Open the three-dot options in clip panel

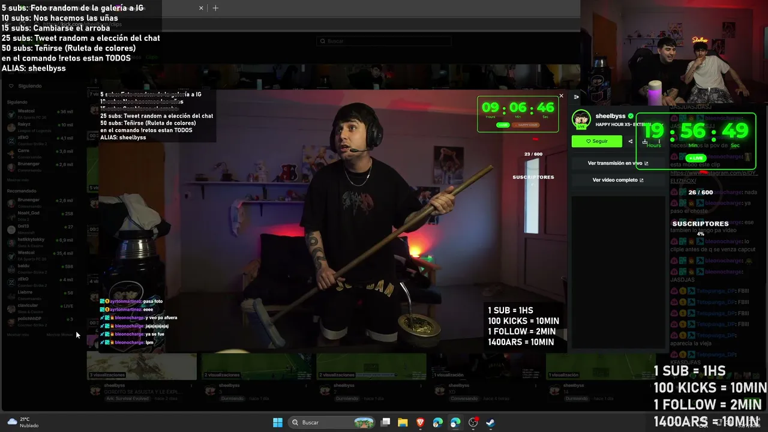click(x=659, y=142)
